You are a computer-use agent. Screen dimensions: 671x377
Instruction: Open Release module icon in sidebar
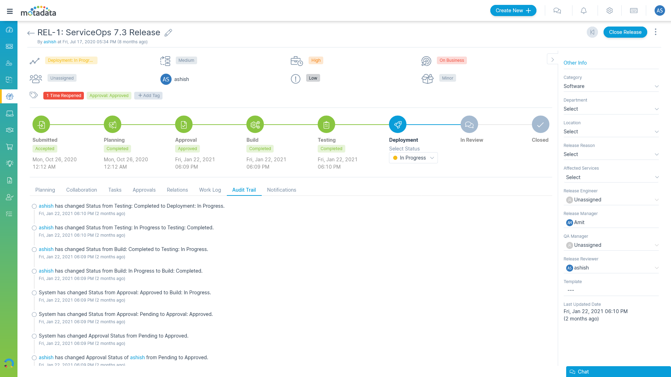[x=9, y=96]
